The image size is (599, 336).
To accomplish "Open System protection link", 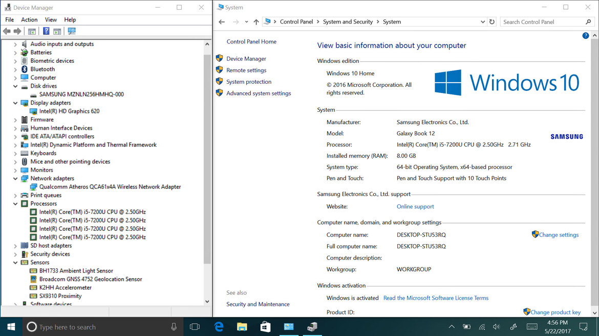I will 249,82.
